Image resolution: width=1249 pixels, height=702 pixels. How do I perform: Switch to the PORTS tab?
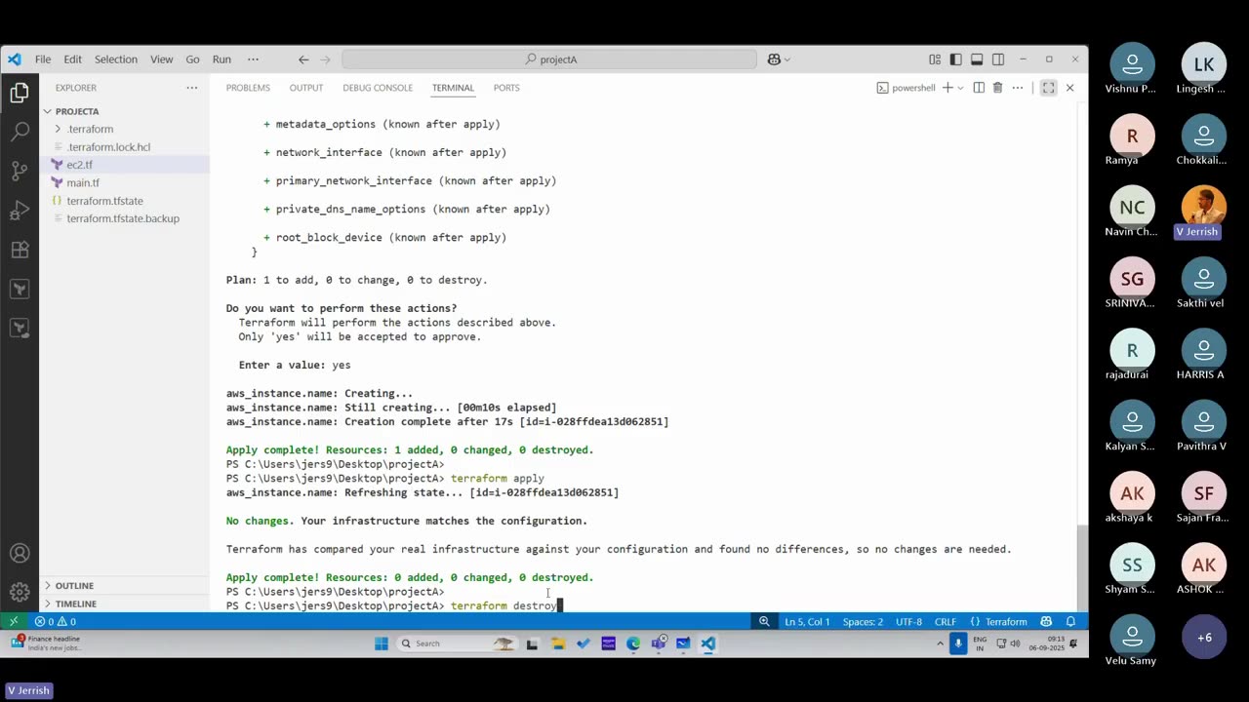click(506, 88)
